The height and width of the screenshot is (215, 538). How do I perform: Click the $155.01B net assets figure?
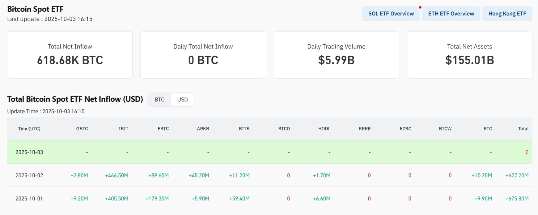tap(469, 60)
